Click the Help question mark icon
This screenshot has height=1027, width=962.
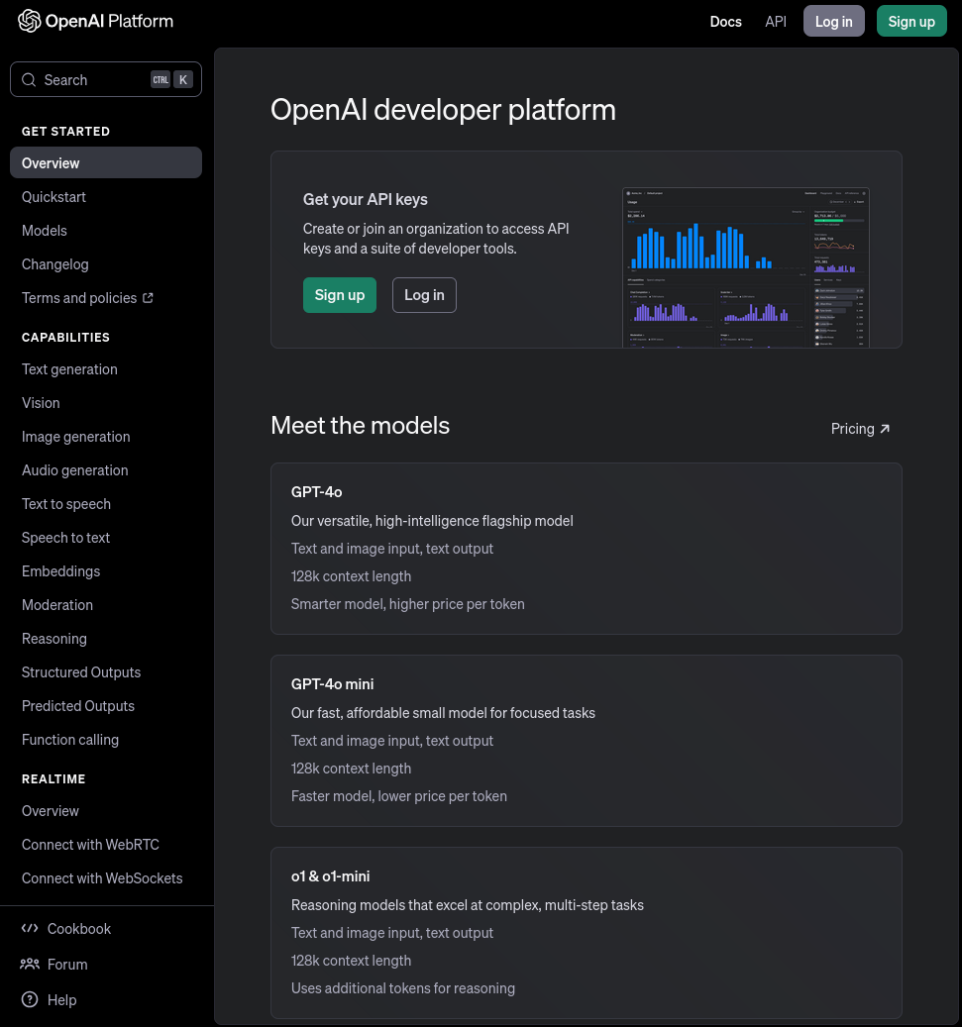[x=30, y=999]
